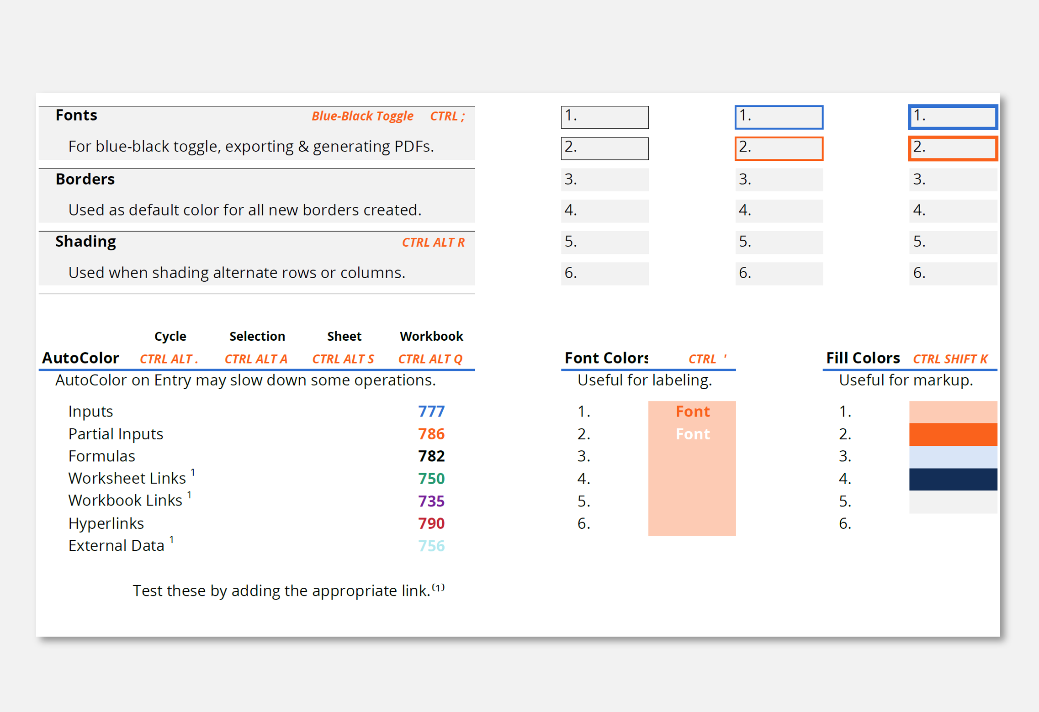1039x712 pixels.
Task: Choose the pale blue fill color swatch
Action: [x=953, y=457]
